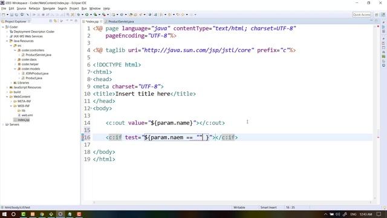387x218 pixels.
Task: Expand the coder.daos package
Action: click(15, 59)
